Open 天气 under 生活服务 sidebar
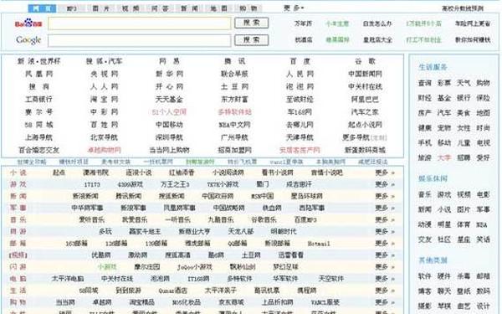 [464, 83]
